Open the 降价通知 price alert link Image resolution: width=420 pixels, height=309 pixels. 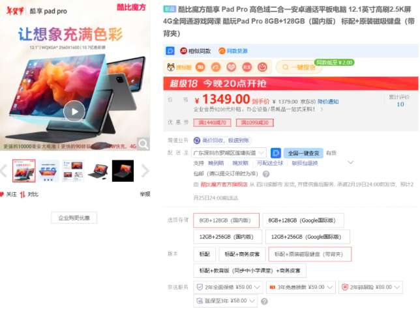tap(328, 102)
